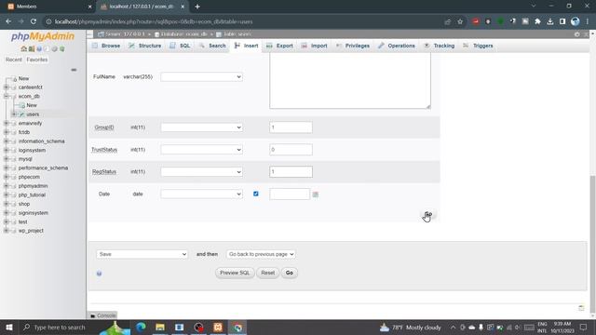The image size is (596, 335).
Task: Click the Reset button
Action: click(267, 273)
